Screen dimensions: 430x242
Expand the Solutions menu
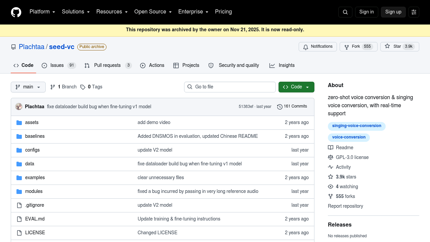coord(76,12)
